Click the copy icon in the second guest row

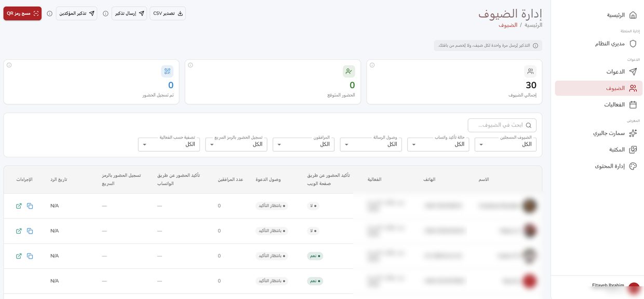point(30,231)
